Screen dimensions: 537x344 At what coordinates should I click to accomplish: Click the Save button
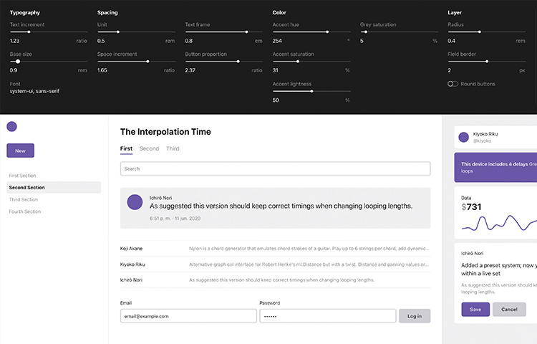(475, 310)
